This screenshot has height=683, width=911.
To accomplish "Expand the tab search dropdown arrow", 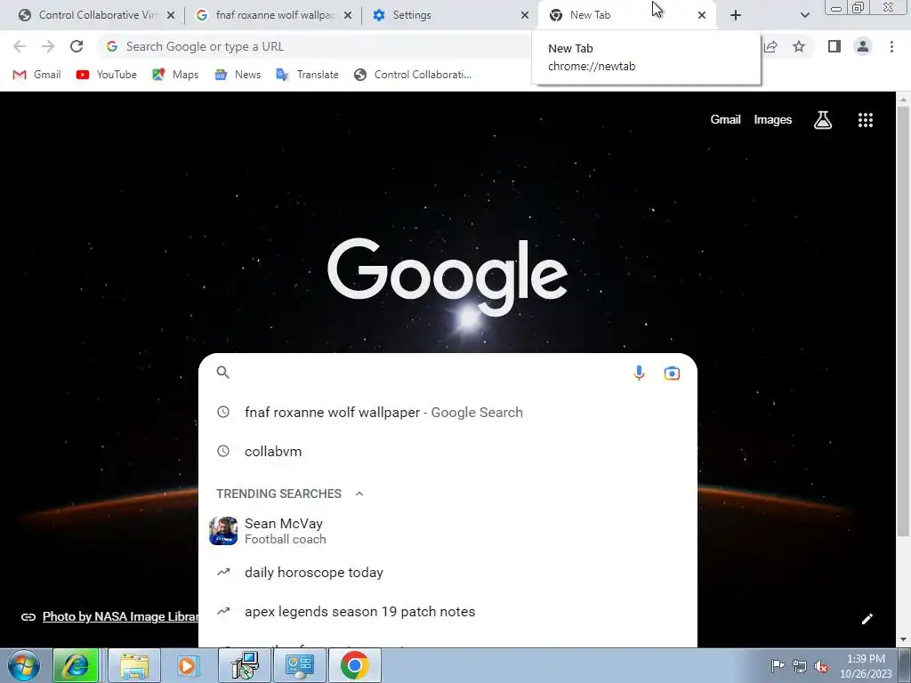I will tap(804, 15).
